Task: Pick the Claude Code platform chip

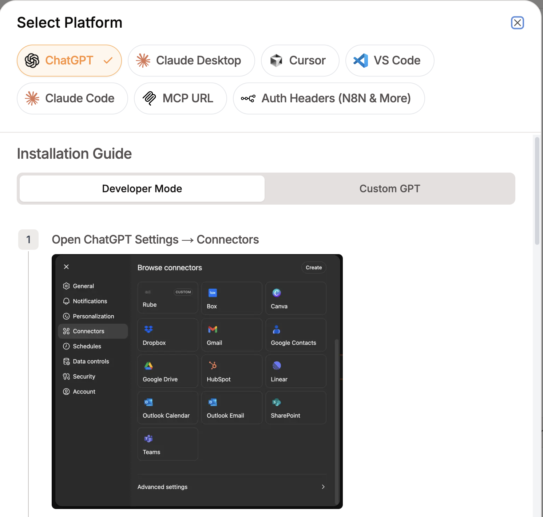Action: [x=72, y=98]
